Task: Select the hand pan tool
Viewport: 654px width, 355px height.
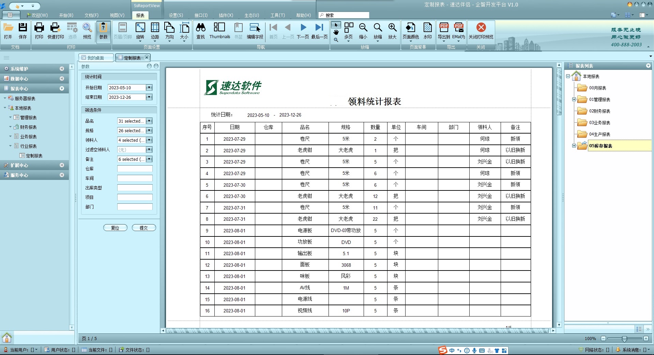Action: 336,32
